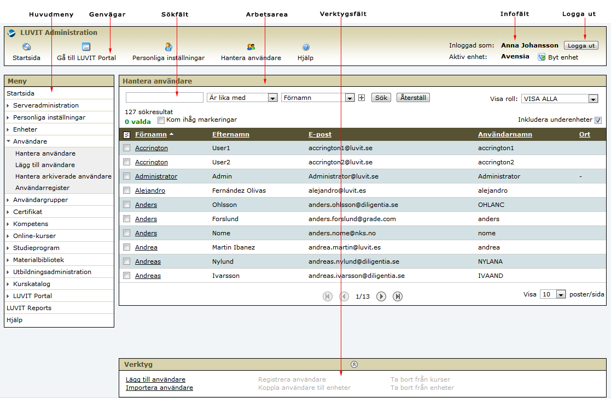
Task: Click the Byt enhet icon
Action: (542, 57)
